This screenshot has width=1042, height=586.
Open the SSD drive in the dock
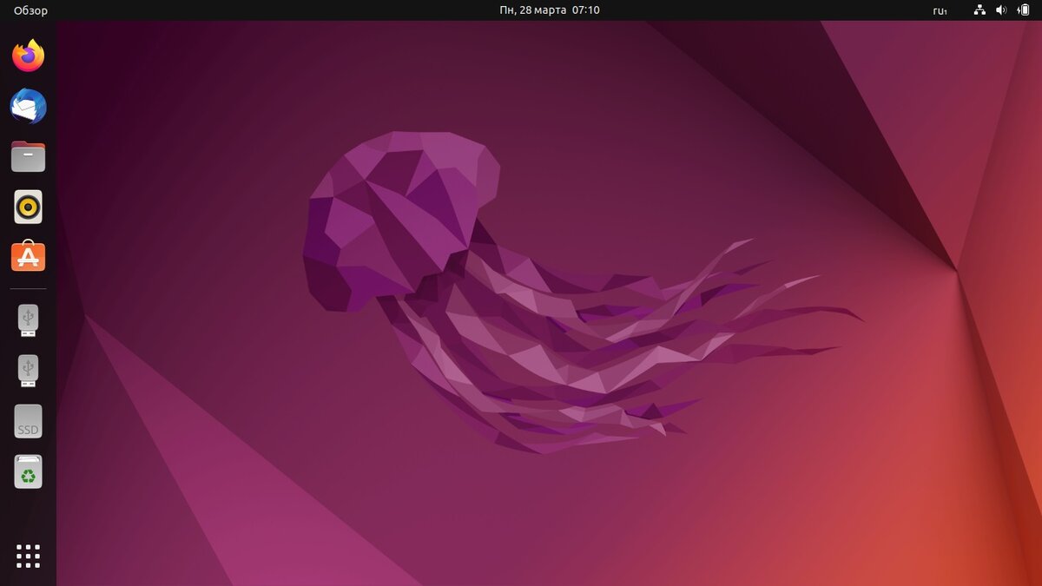pos(28,421)
